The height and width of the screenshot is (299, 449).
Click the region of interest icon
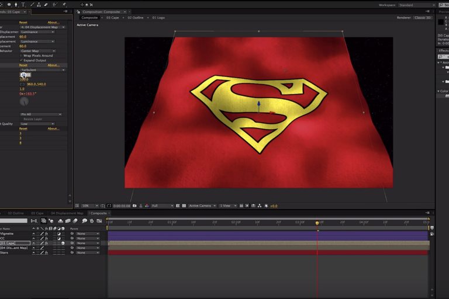click(x=178, y=206)
